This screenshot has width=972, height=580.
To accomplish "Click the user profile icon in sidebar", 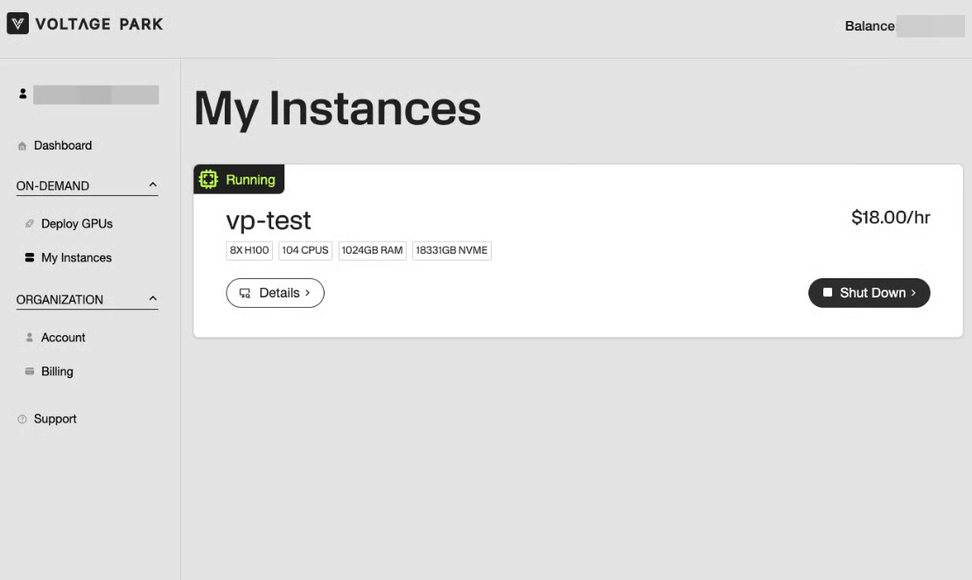I will coord(23,94).
